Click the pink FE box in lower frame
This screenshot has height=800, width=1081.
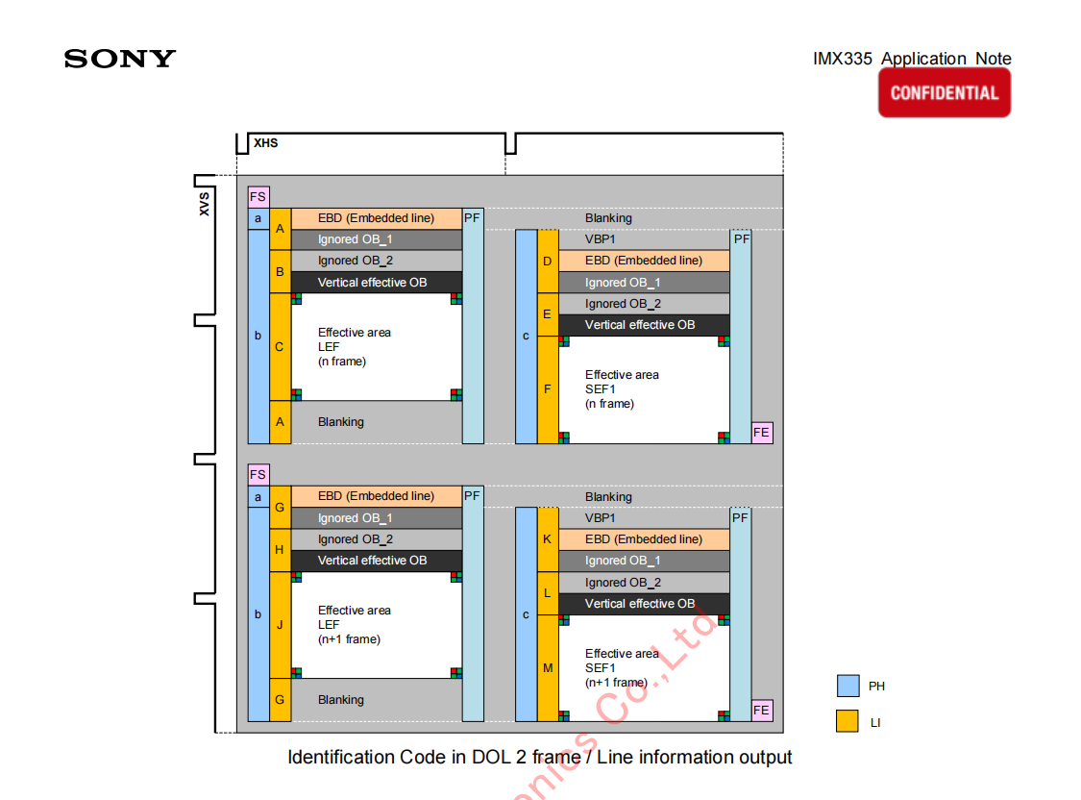(761, 711)
